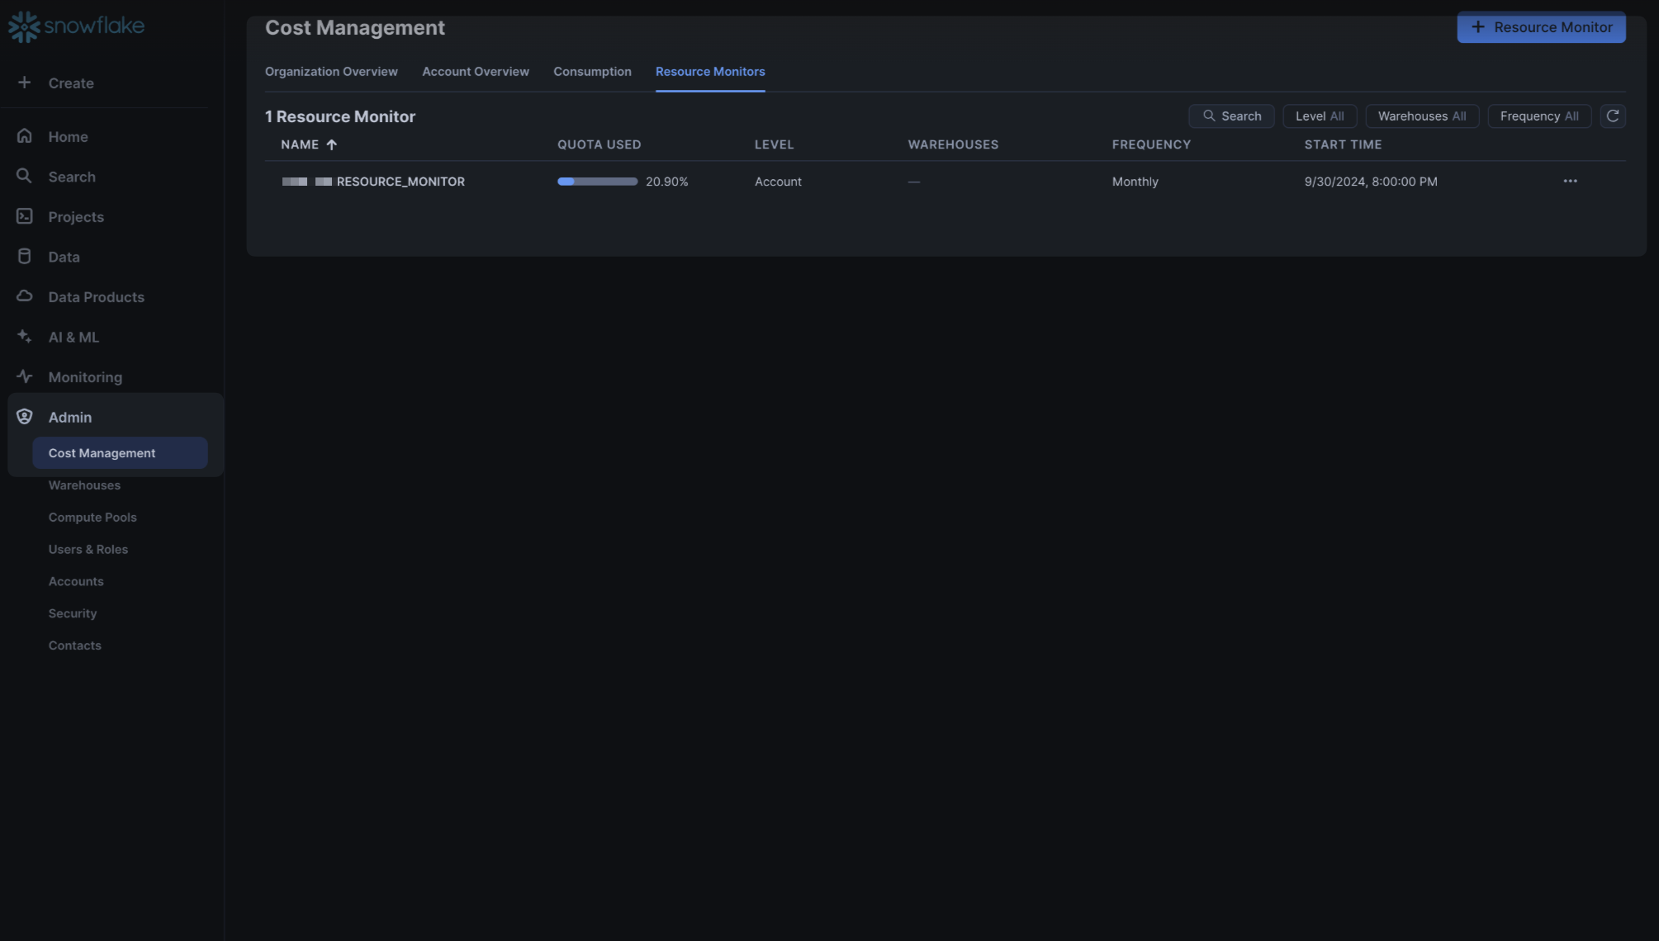The width and height of the screenshot is (1659, 941).
Task: Click the Cost Management page title
Action: (x=355, y=28)
